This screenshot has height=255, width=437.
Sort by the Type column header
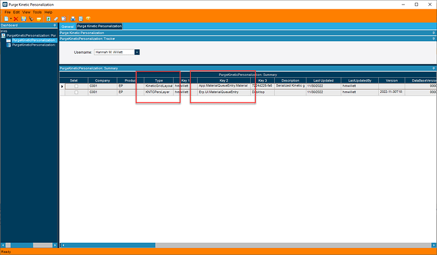coord(159,80)
